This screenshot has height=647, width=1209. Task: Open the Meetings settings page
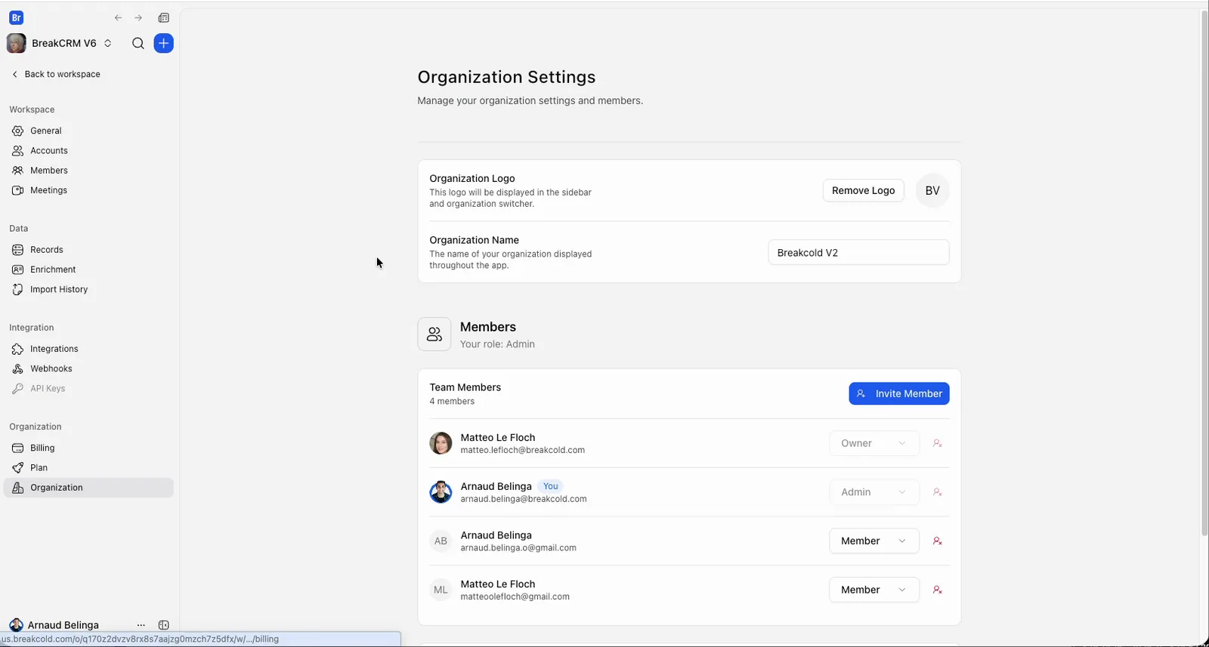pos(88,190)
